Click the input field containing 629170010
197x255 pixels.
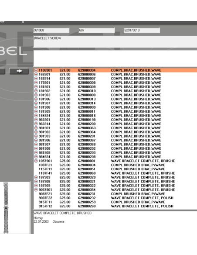(x=142, y=30)
